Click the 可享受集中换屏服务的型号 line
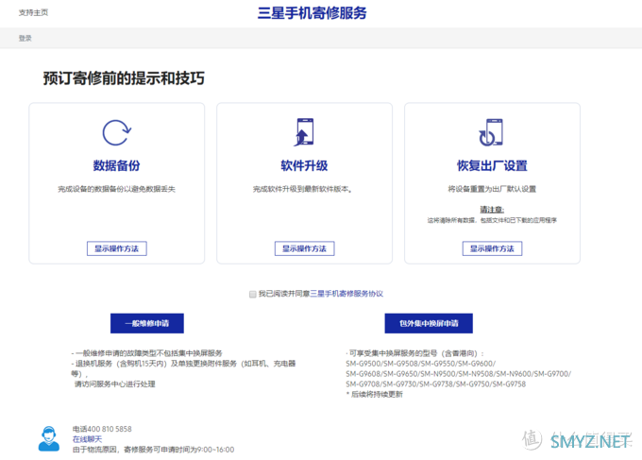Image resolution: width=642 pixels, height=460 pixels. coord(414,353)
